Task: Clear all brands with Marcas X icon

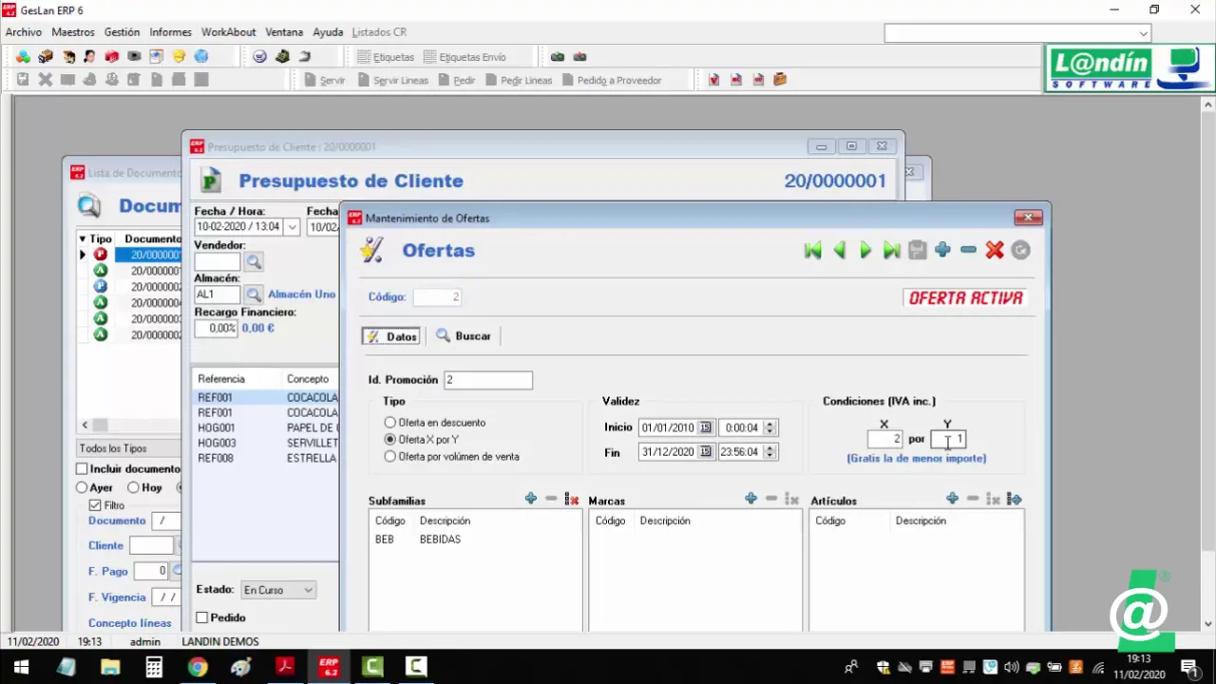Action: (x=791, y=499)
